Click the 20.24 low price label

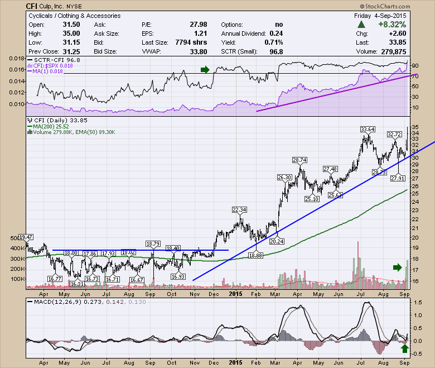point(277,241)
